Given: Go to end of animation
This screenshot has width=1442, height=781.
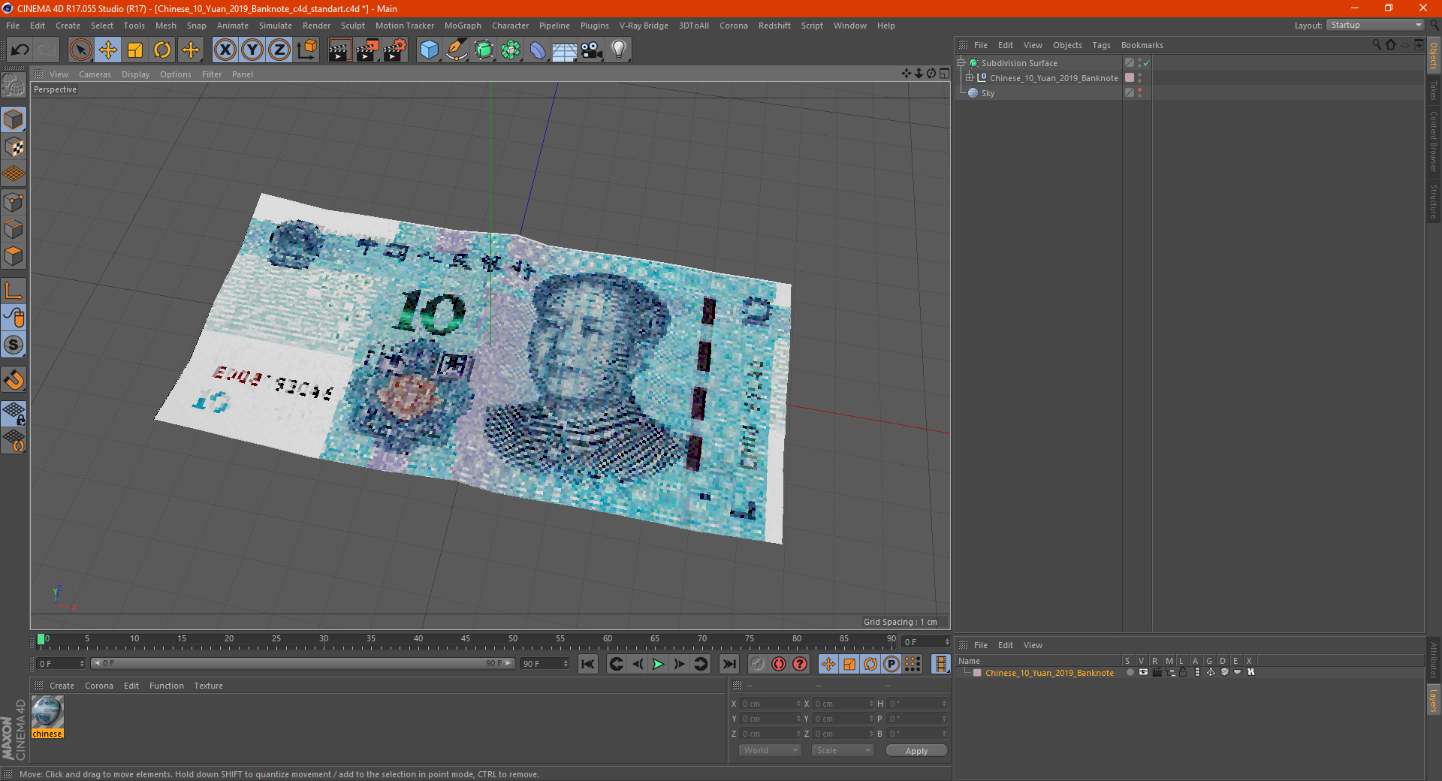Looking at the screenshot, I should tap(729, 664).
